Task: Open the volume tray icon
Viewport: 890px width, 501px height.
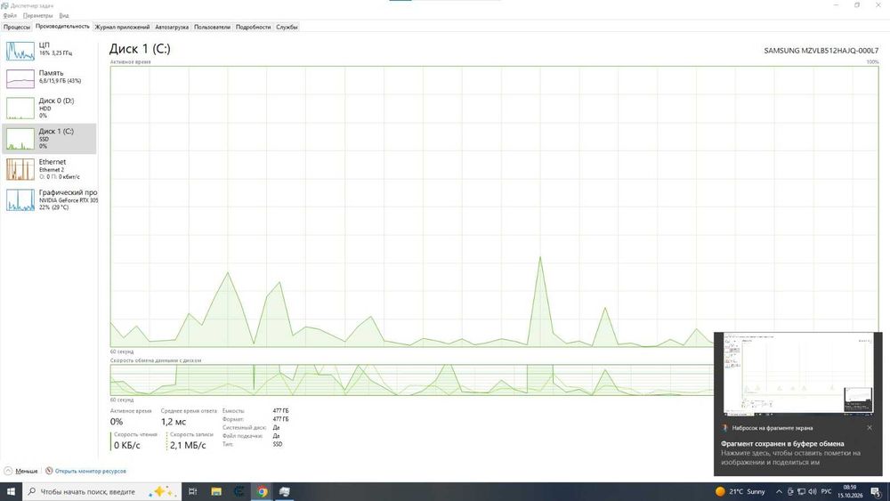Action: (x=813, y=491)
